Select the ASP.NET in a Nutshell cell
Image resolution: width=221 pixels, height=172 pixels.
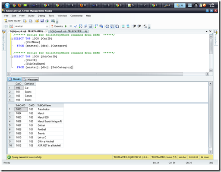coord(50,146)
